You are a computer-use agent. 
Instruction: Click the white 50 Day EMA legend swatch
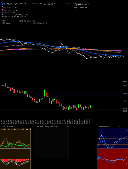[x=3, y=7]
